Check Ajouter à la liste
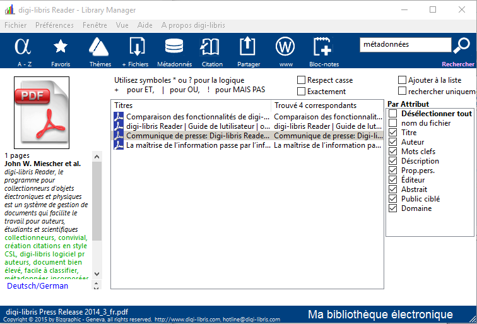The width and height of the screenshot is (477, 324). click(402, 80)
